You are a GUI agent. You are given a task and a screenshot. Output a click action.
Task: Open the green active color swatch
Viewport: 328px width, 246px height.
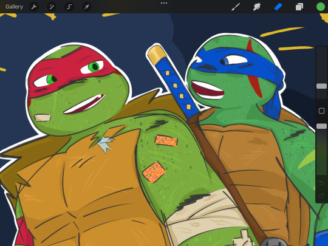(321, 7)
